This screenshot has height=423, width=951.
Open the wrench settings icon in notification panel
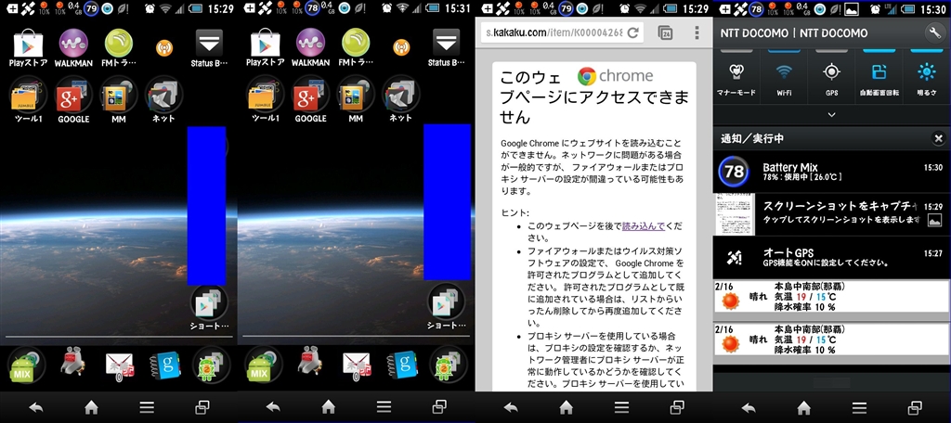coord(932,32)
